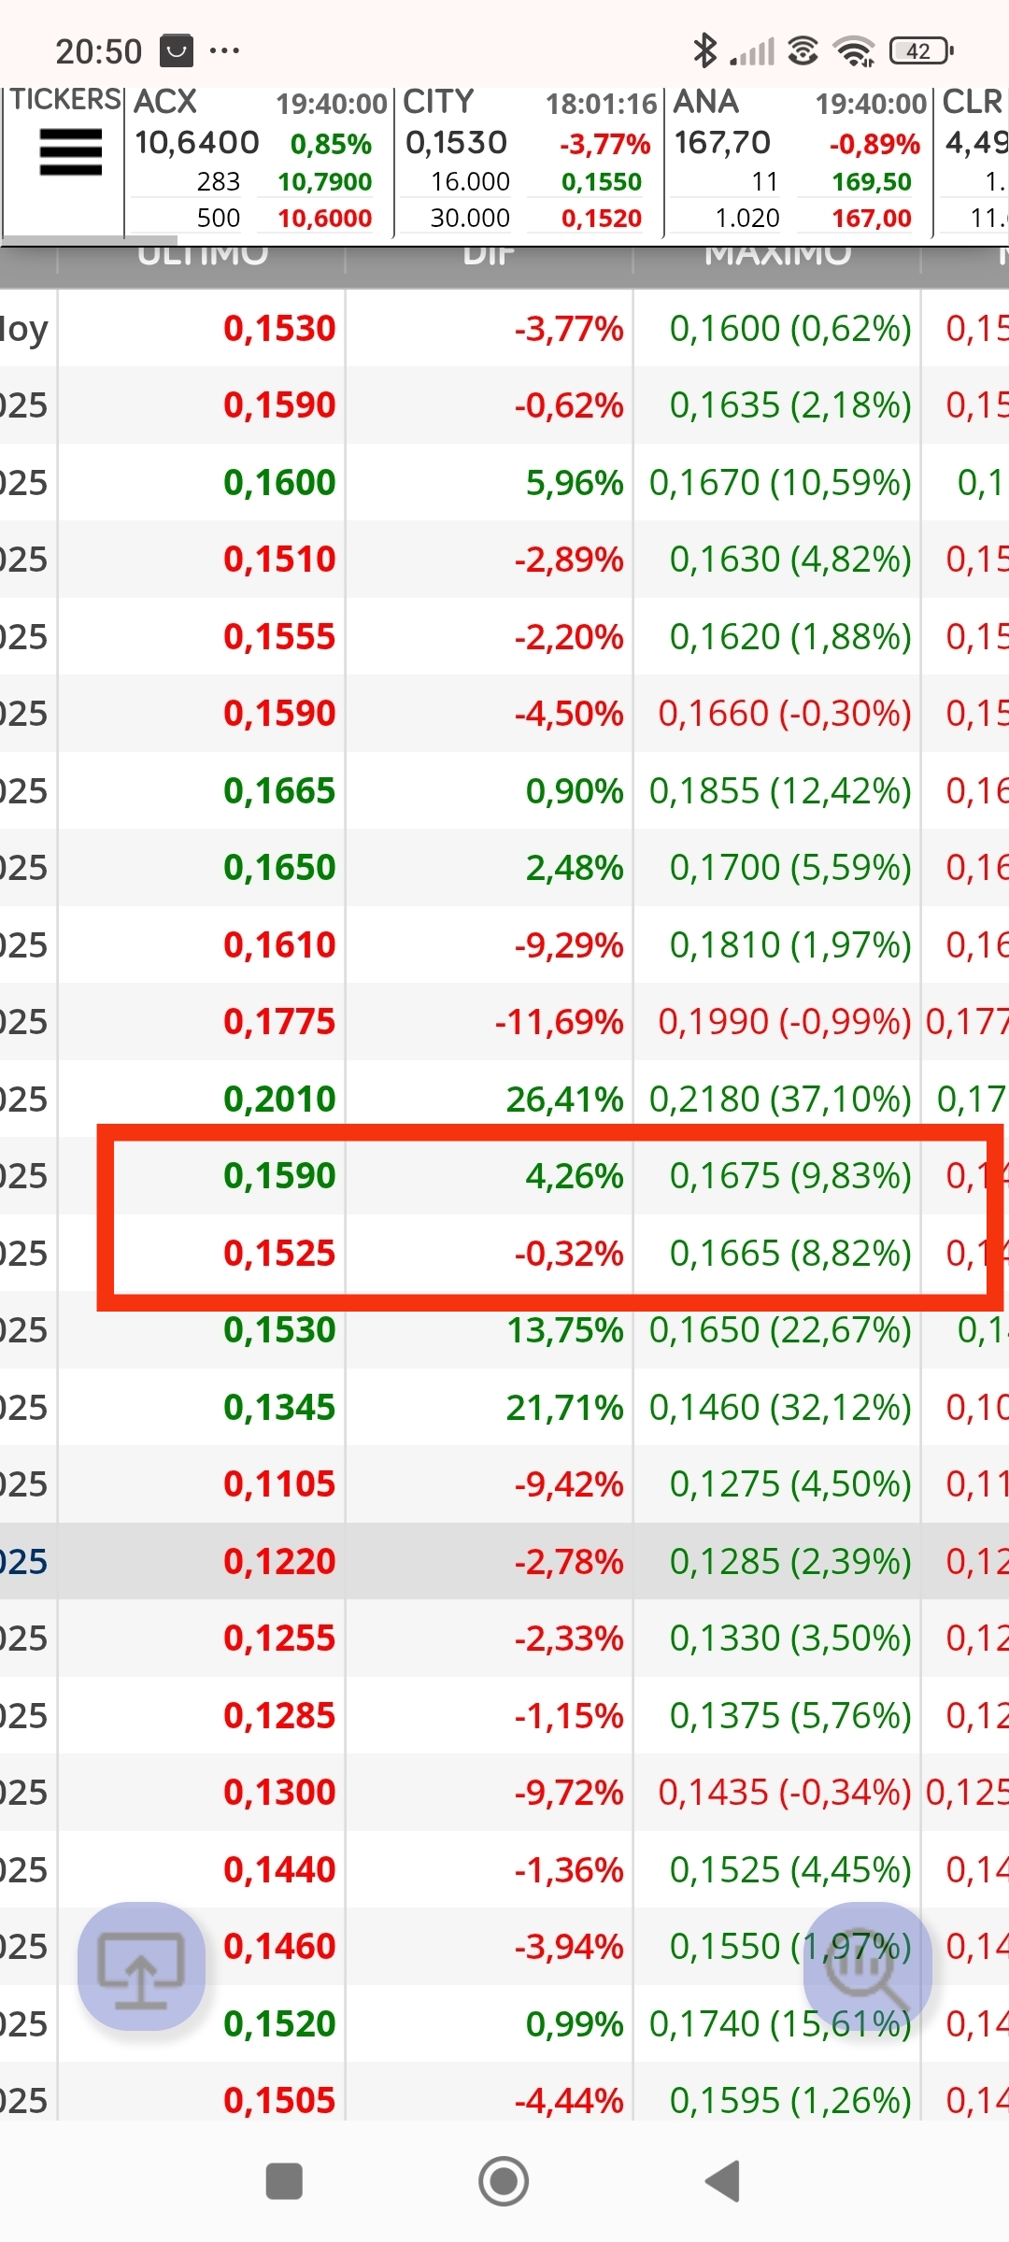Select the row with 0,2010 closing price
The image size is (1009, 2242).
point(504,1099)
